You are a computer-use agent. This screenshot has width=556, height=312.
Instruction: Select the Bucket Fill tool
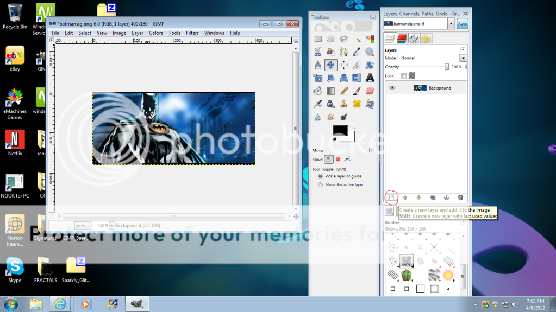pos(318,91)
